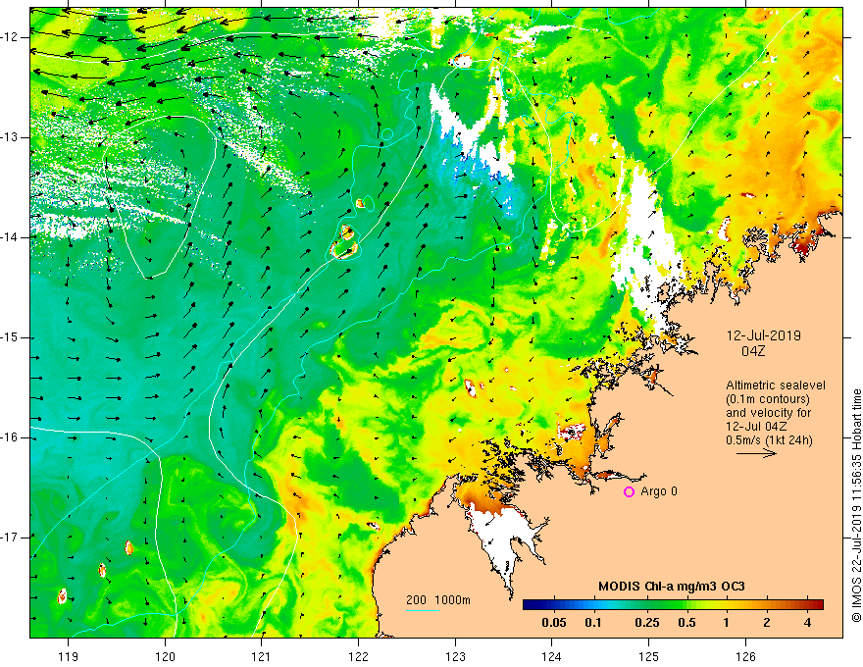This screenshot has width=863, height=667.
Task: Click longitude axis label '121'
Action: [262, 657]
